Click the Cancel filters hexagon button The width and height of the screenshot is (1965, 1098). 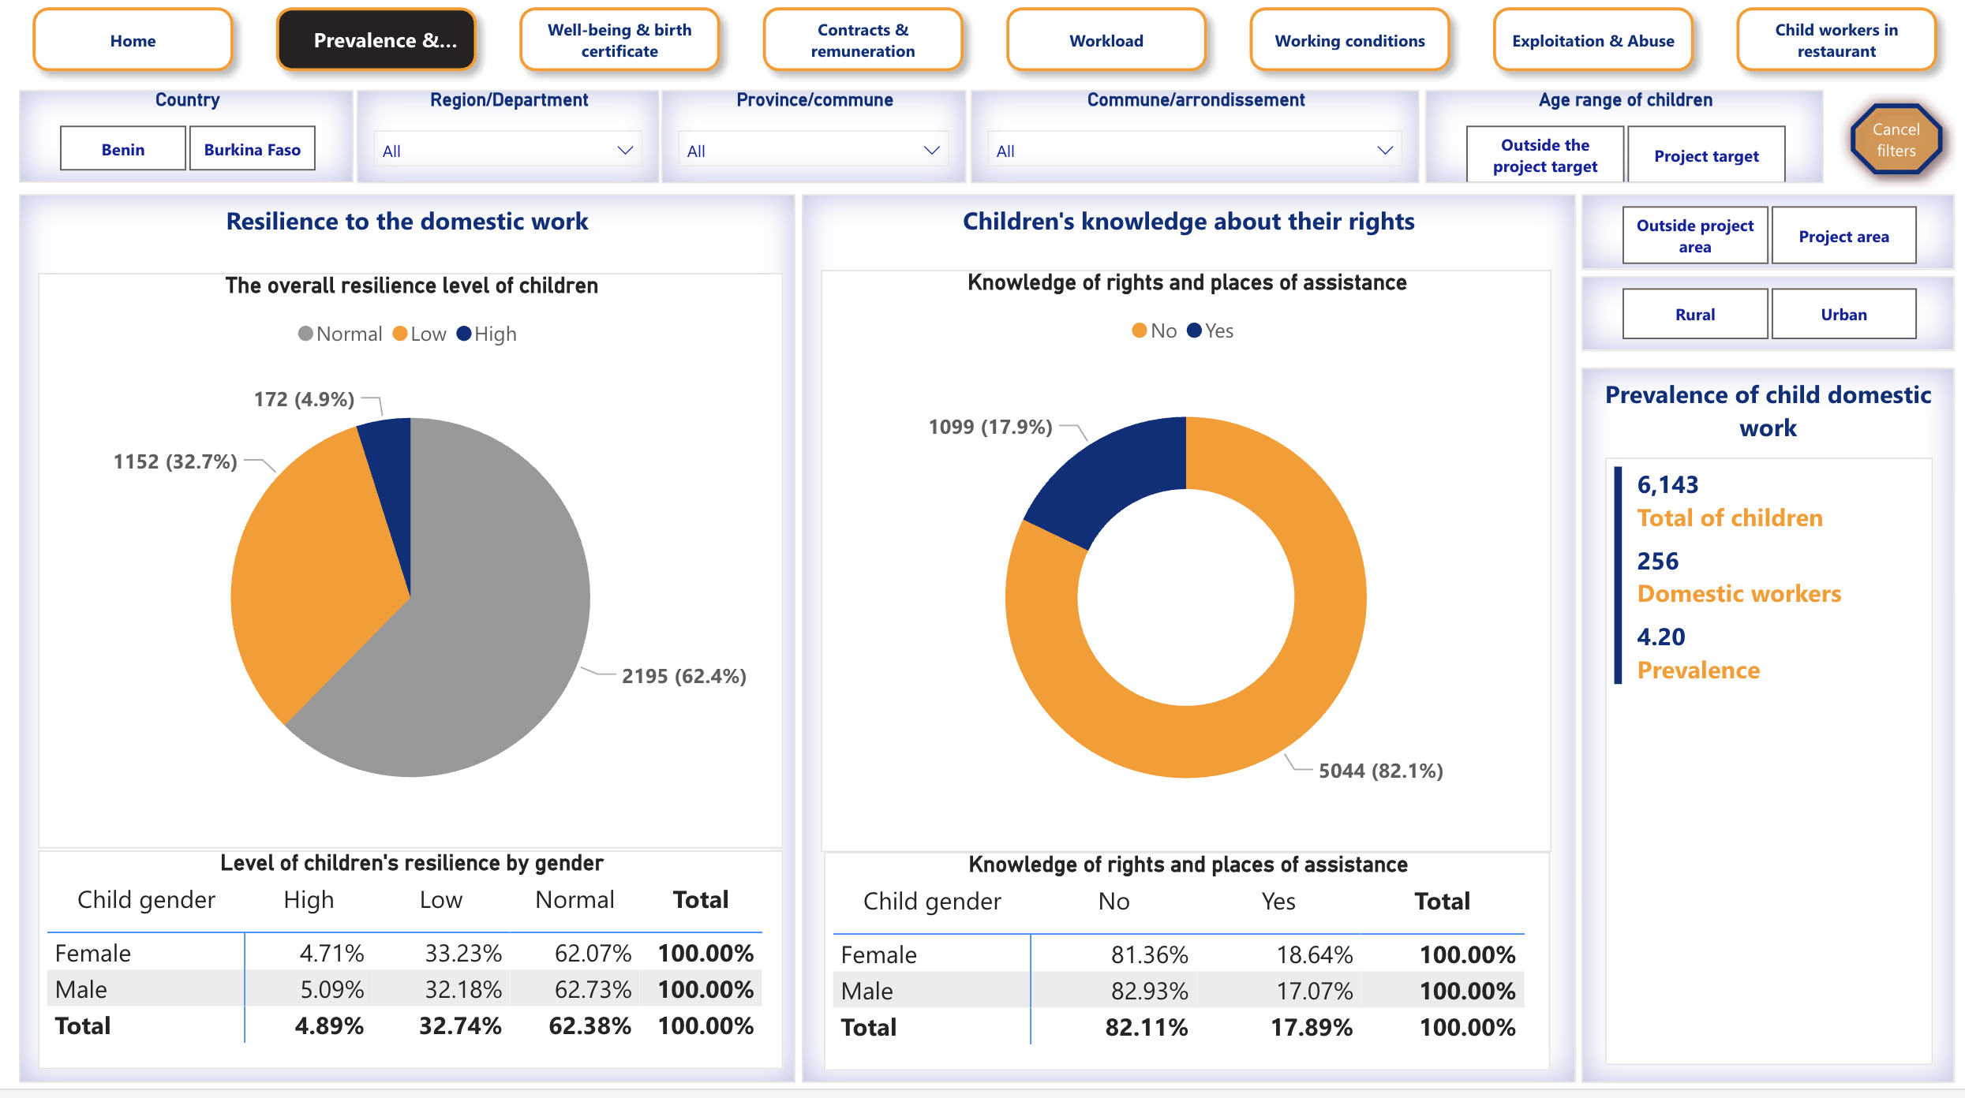[1896, 140]
